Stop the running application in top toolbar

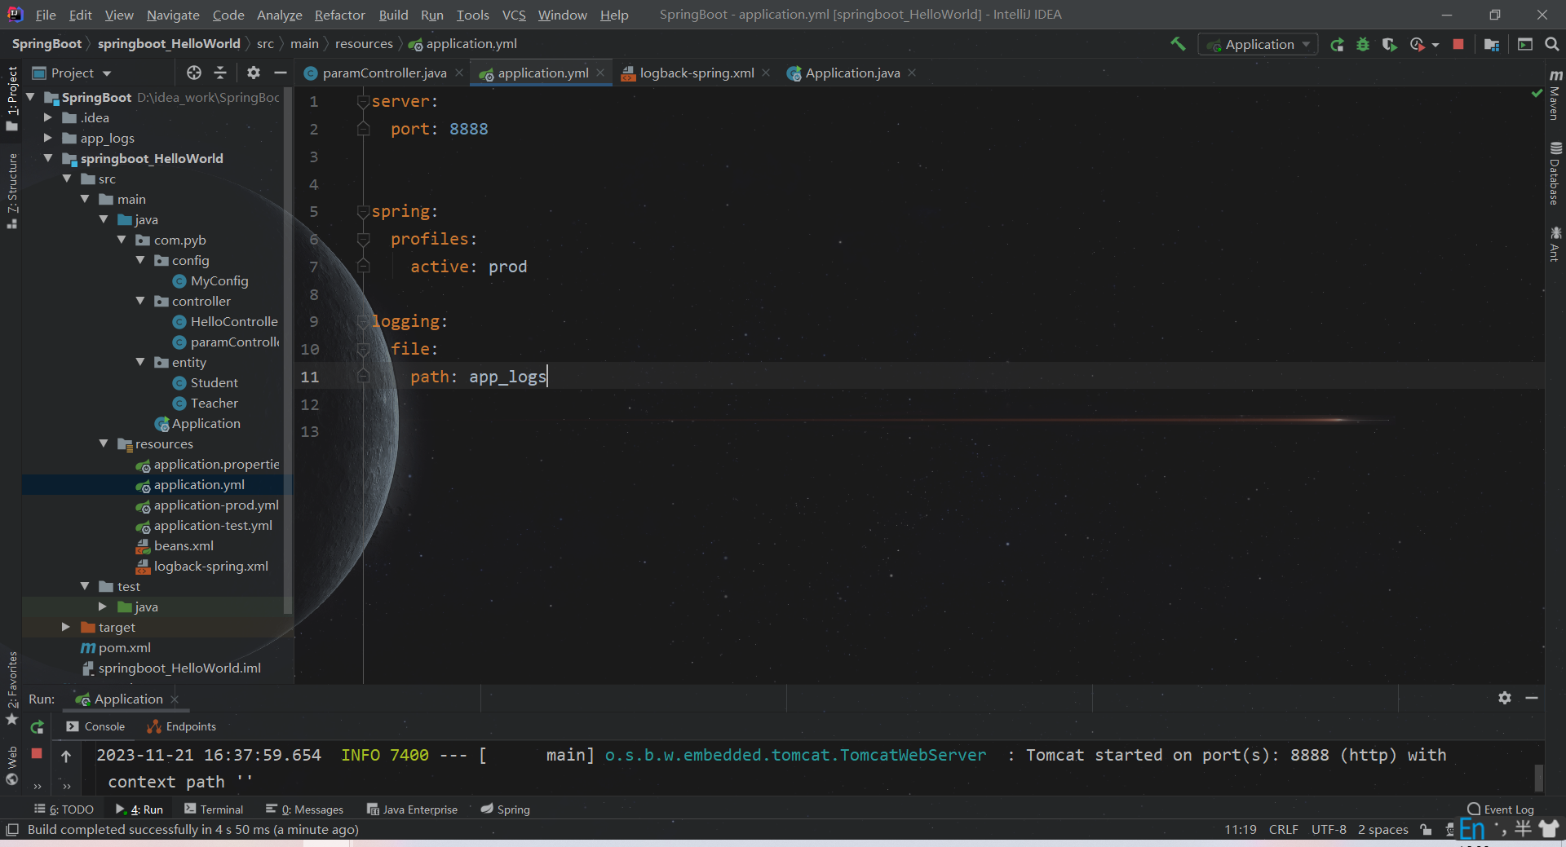(x=1458, y=45)
